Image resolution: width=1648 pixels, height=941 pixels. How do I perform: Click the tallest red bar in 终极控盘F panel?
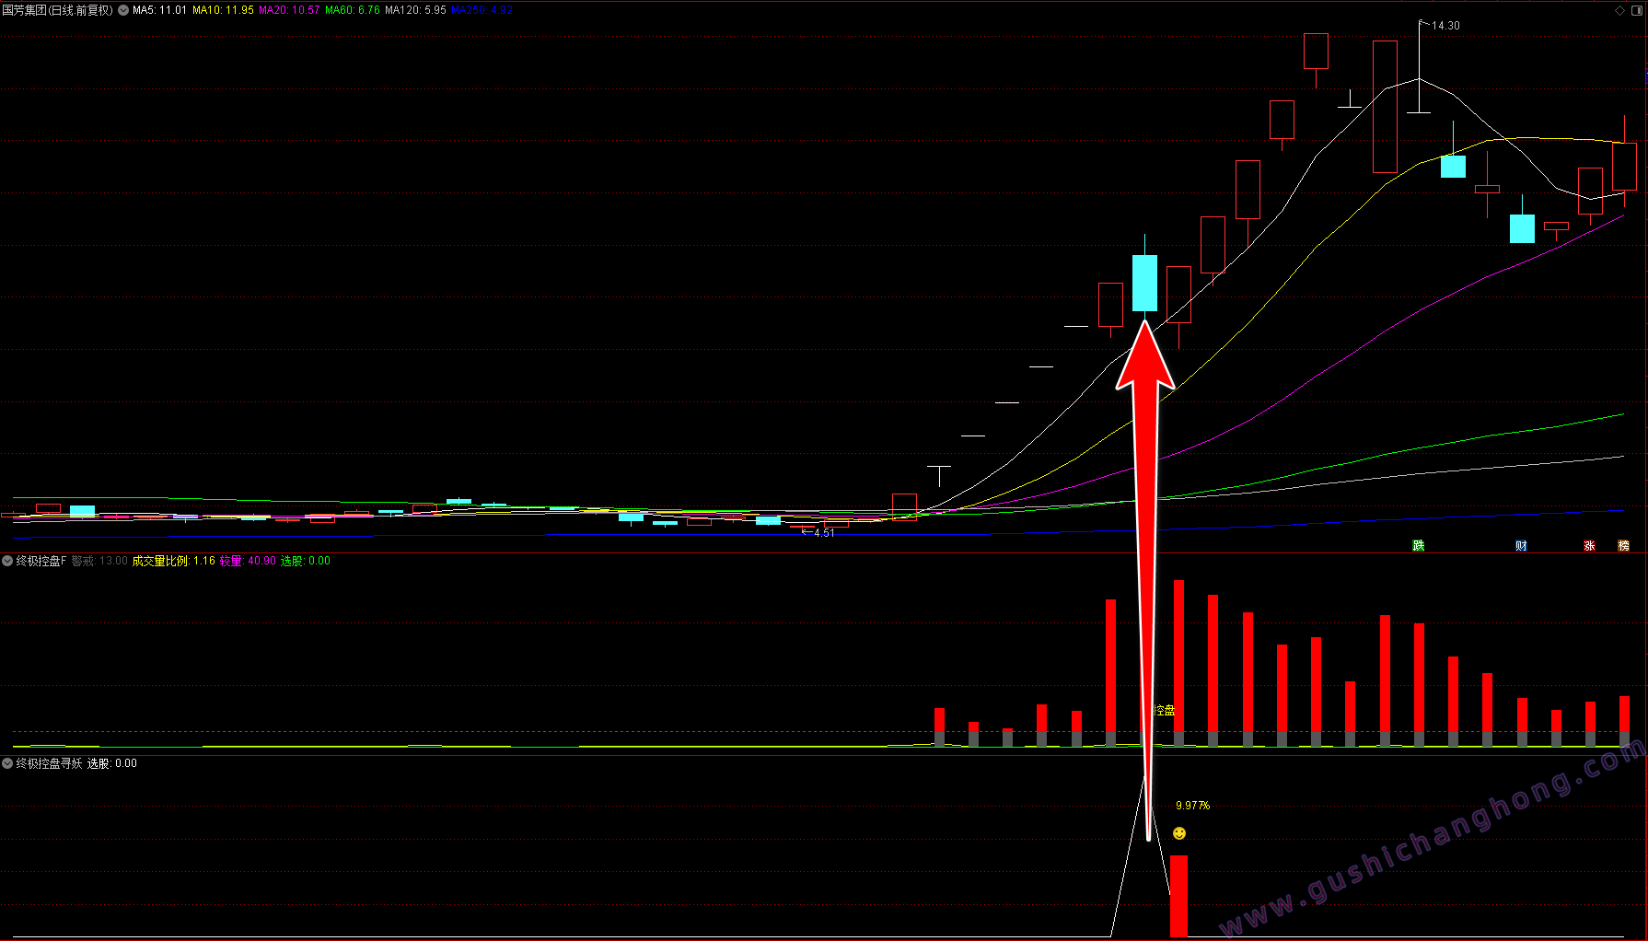coord(1178,662)
